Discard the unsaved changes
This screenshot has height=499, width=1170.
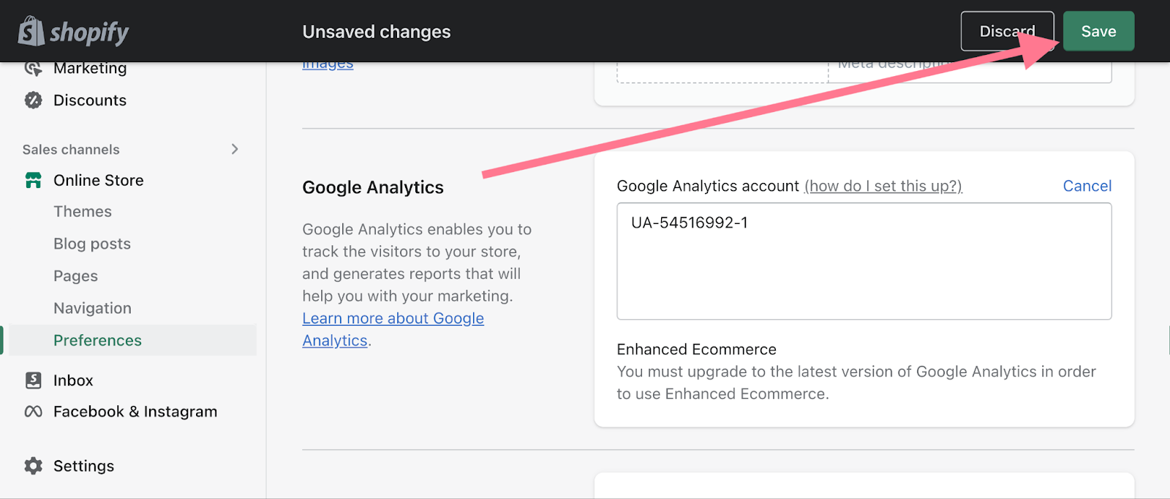coord(1007,31)
